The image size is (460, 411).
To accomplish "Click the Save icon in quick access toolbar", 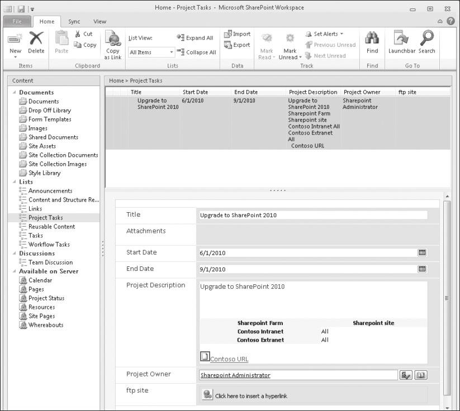I will [21, 9].
